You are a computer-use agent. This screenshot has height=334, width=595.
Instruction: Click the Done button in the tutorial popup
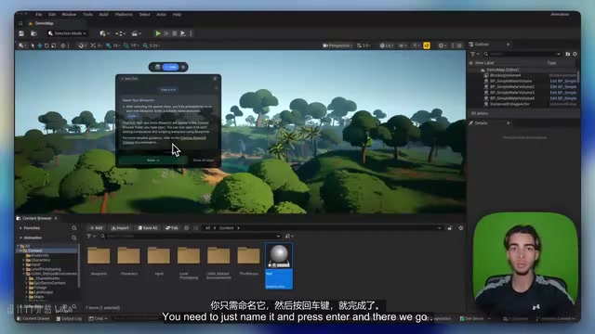(152, 161)
